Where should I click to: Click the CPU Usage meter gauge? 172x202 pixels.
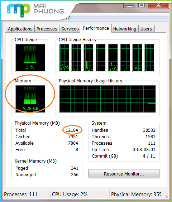30,58
